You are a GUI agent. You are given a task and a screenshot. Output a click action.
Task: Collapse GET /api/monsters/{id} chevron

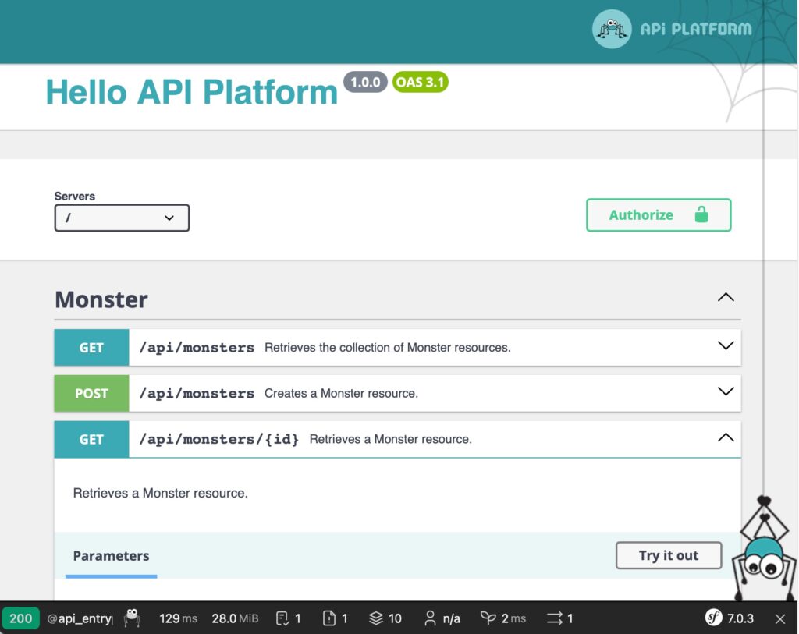[726, 437]
